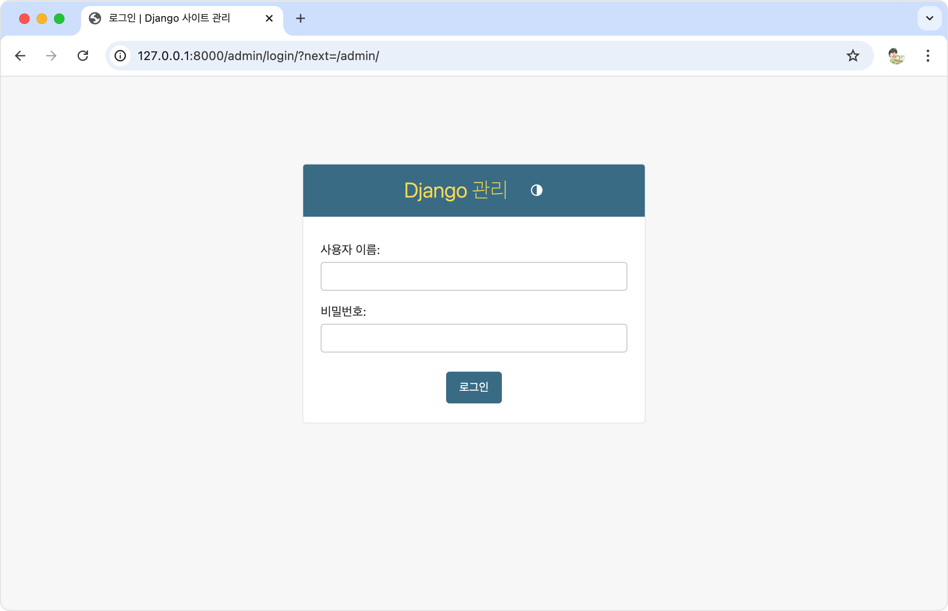Click the browser forward arrow
Image resolution: width=948 pixels, height=611 pixels.
[x=51, y=56]
